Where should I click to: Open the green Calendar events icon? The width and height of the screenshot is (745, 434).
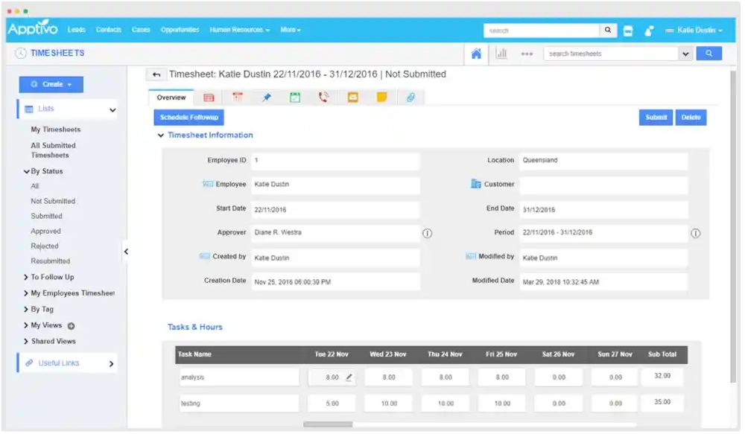point(295,97)
